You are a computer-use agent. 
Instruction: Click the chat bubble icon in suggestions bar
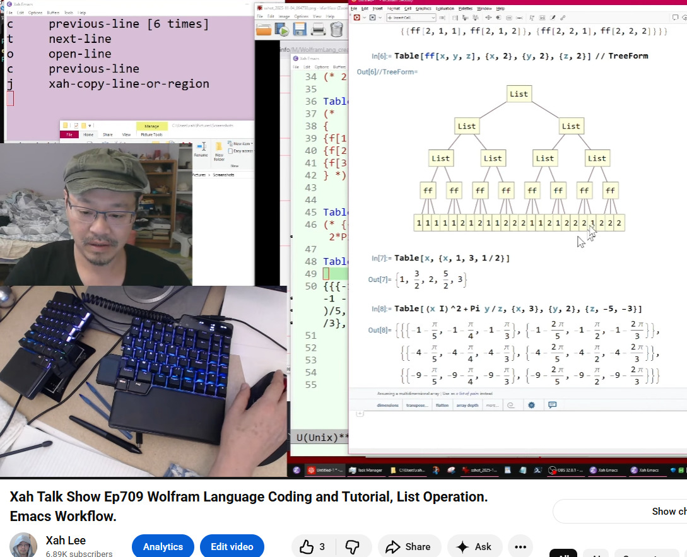552,405
